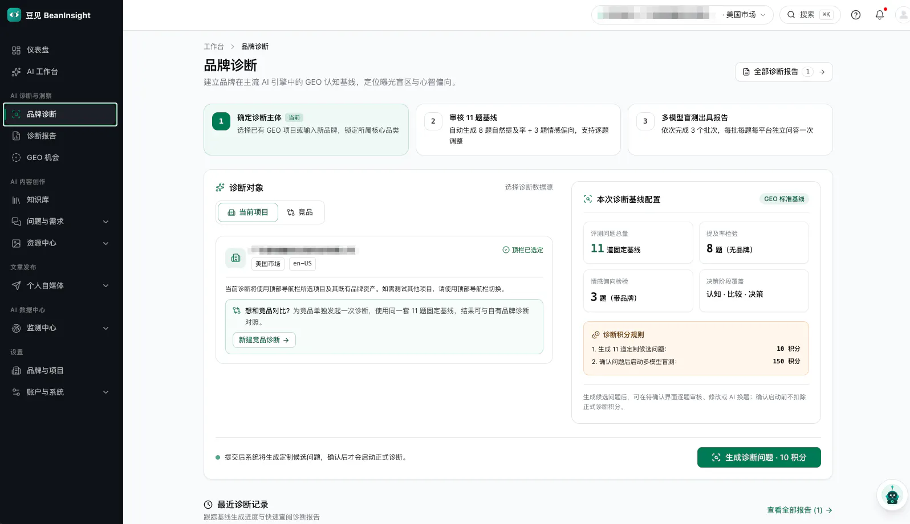The image size is (910, 524).
Task: Select step 1 确定诊断主体 card
Action: click(306, 129)
